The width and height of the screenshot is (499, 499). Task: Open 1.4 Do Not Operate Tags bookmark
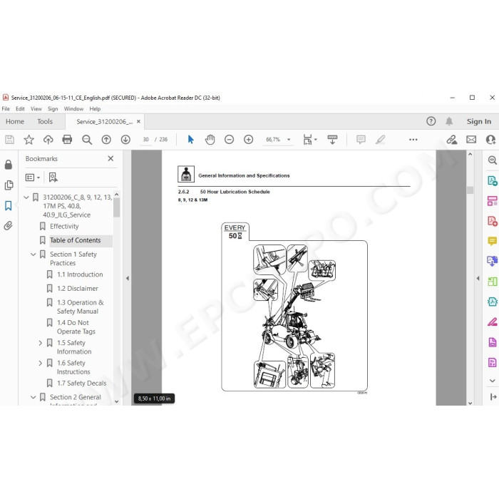point(76,326)
